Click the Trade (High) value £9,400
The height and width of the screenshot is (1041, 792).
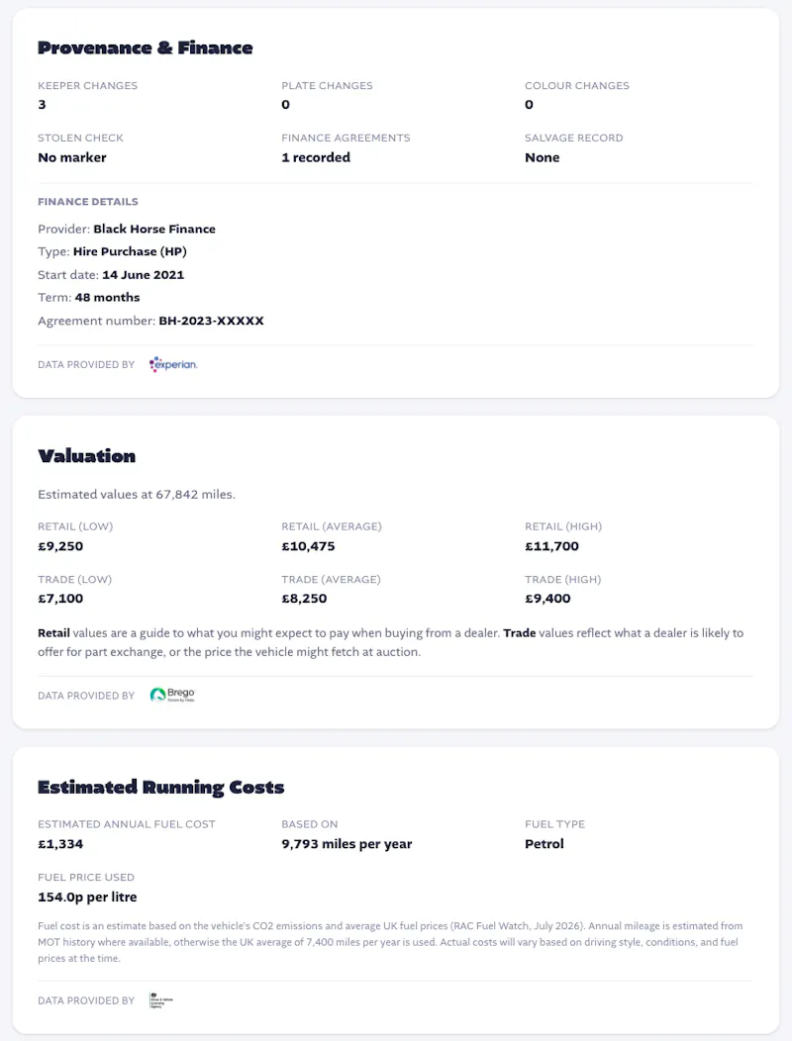pyautogui.click(x=547, y=598)
